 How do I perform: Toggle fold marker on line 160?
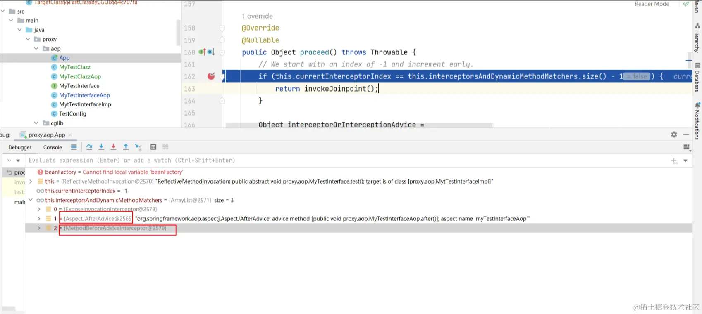point(222,52)
